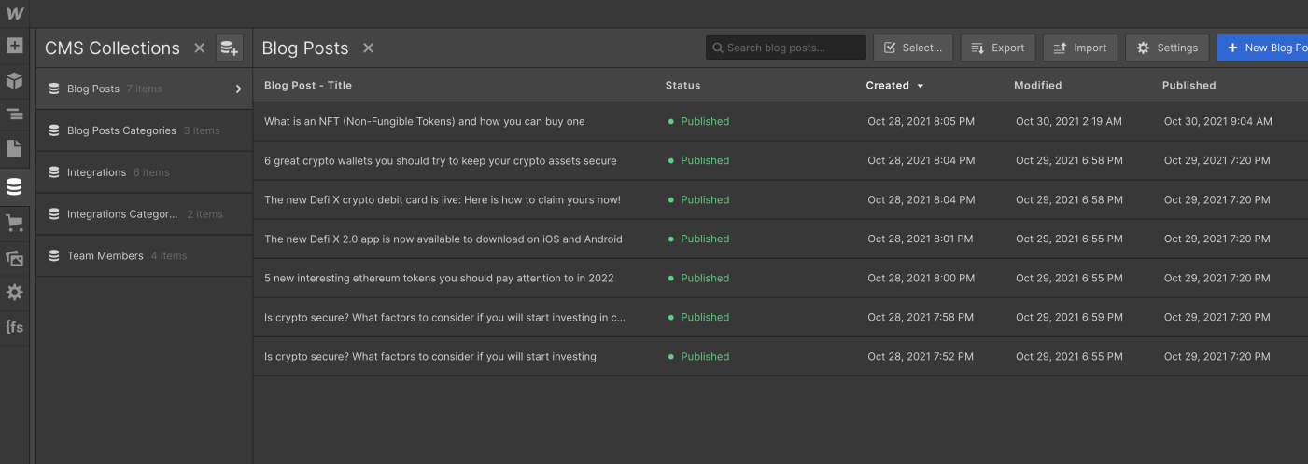Create a new collection with the plus database icon

[230, 48]
